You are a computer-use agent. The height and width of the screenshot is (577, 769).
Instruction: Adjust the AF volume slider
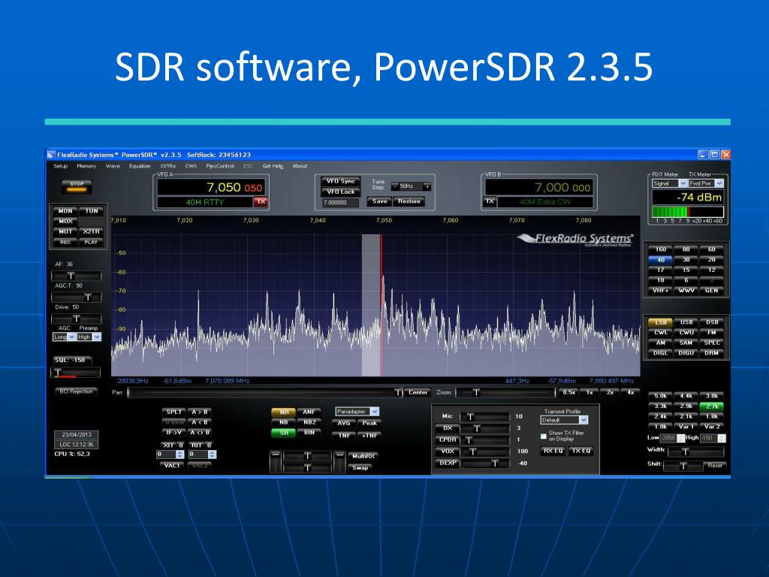[x=76, y=276]
